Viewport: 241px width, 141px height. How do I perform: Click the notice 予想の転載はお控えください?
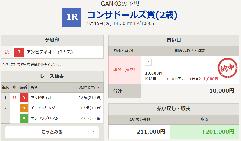pos(39,65)
